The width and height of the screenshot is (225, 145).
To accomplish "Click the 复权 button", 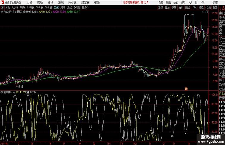I will (x=161, y=7).
